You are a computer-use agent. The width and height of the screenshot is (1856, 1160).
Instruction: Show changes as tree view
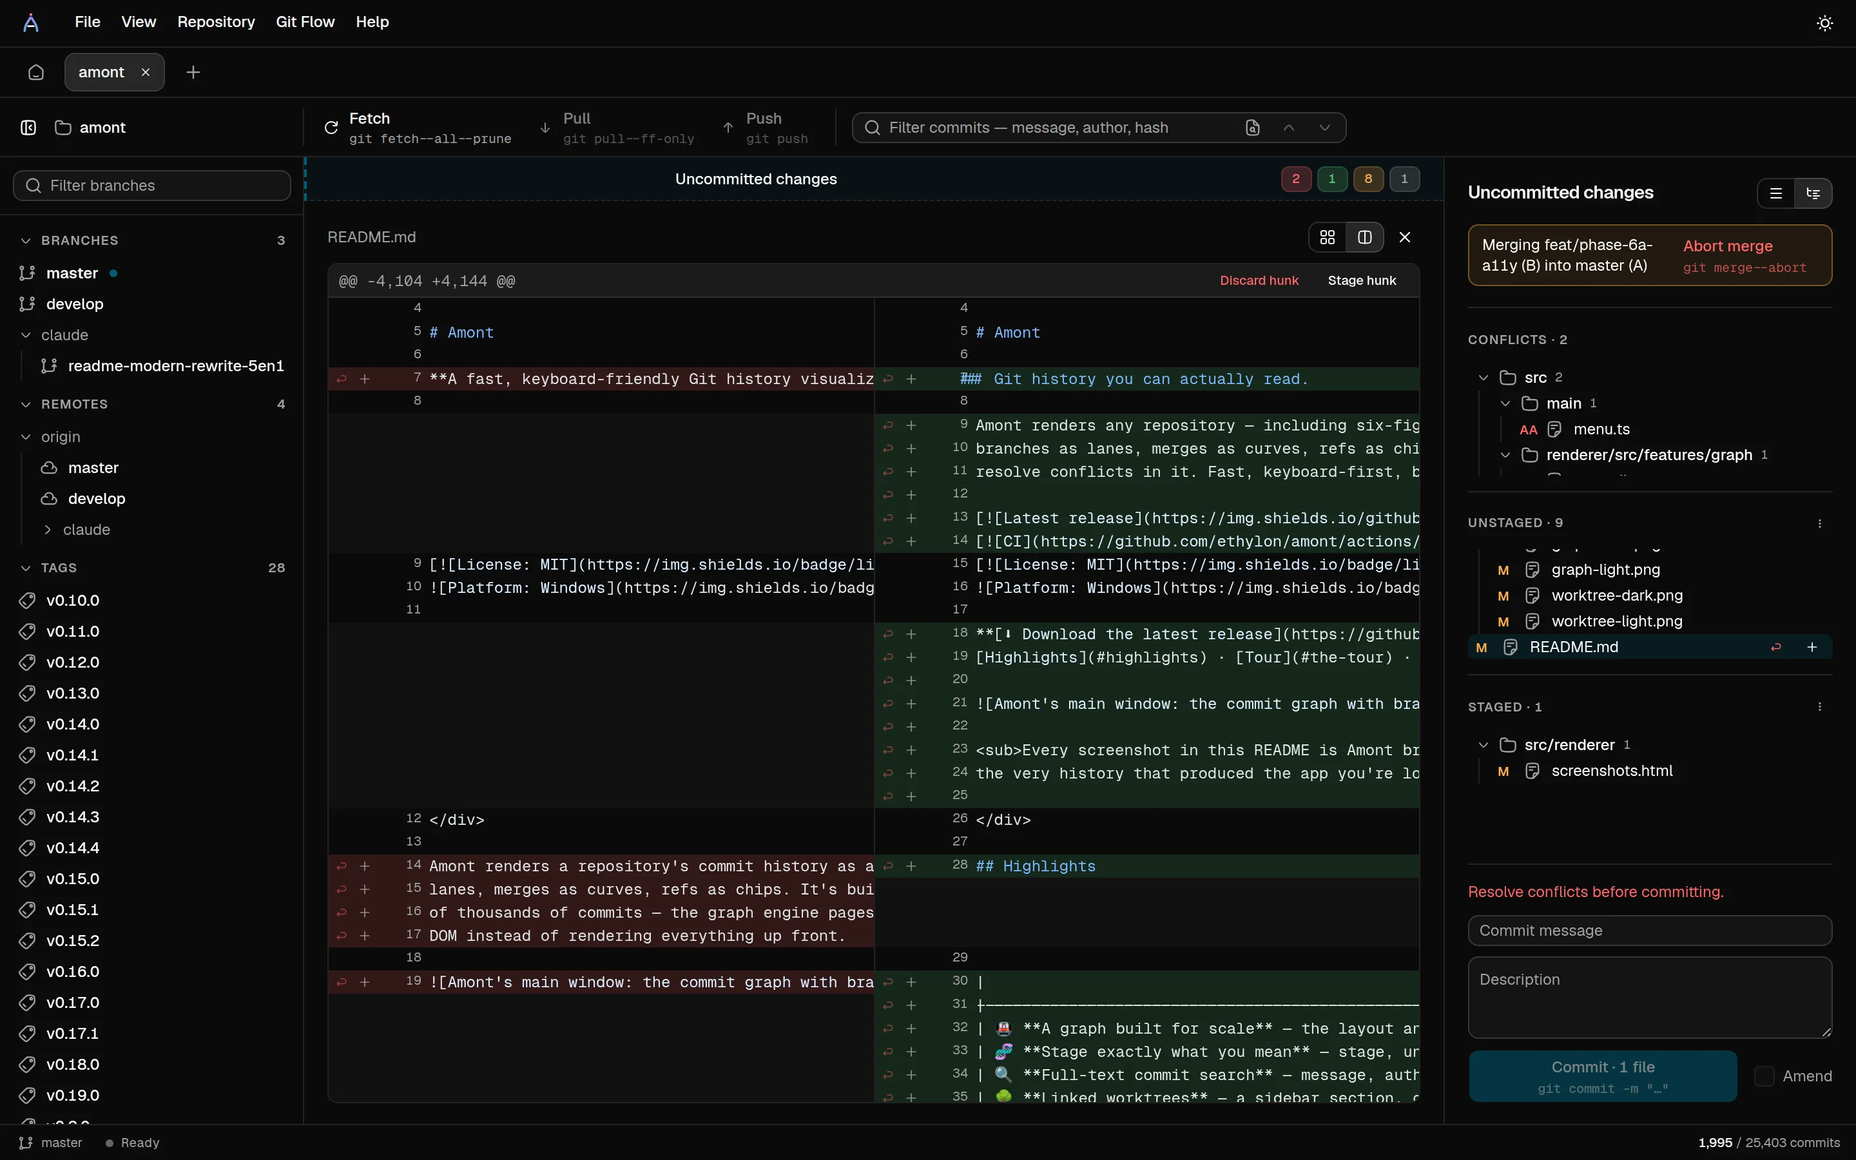[x=1813, y=193]
